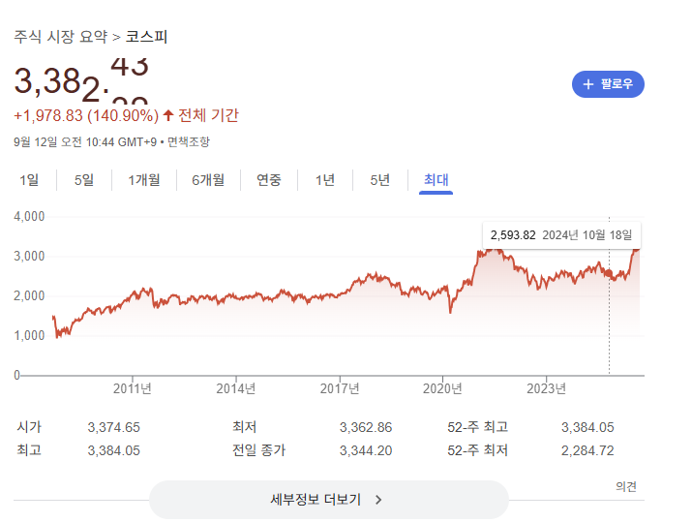Click the upward arrow next to 전체 기간
692x523 pixels.
(x=167, y=115)
